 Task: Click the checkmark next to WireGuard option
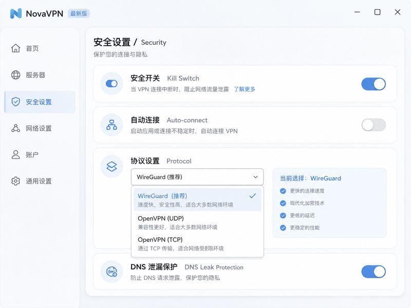[x=252, y=196]
